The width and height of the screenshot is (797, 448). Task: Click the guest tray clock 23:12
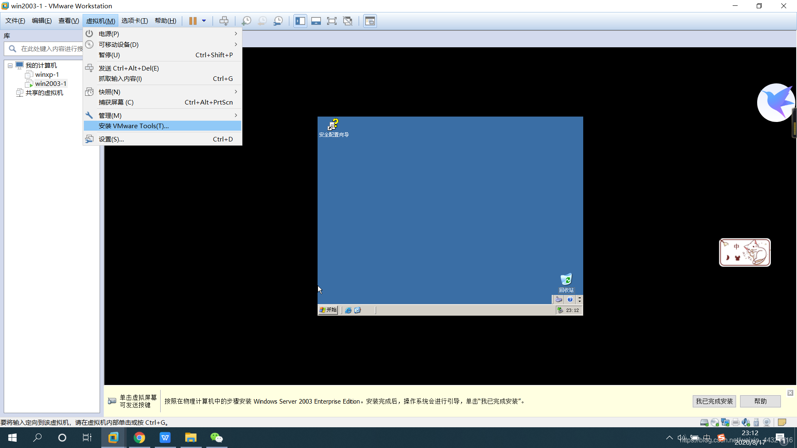point(572,310)
